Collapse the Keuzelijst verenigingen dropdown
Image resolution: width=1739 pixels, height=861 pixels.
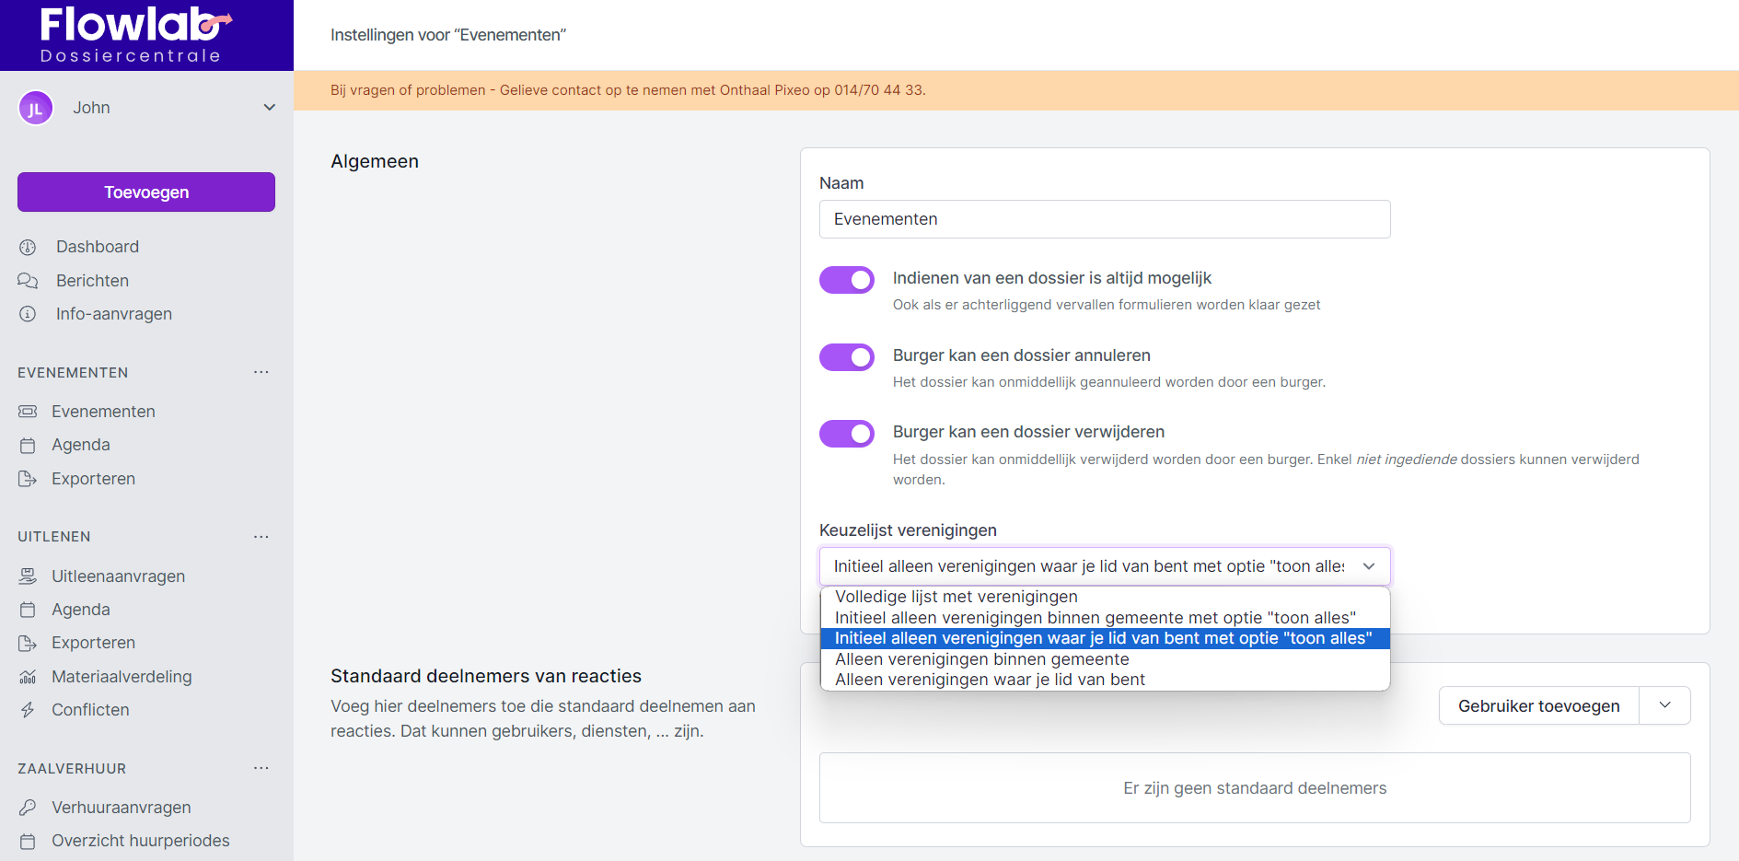(x=1369, y=566)
